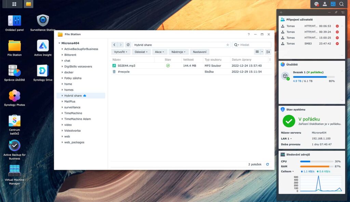Refresh file list in status bar
The image size is (350, 202).
(x=267, y=164)
